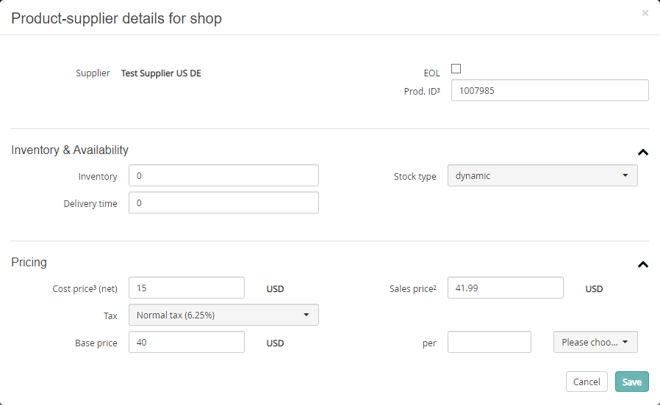
Task: Focus the Delivery time field
Action: [x=223, y=203]
